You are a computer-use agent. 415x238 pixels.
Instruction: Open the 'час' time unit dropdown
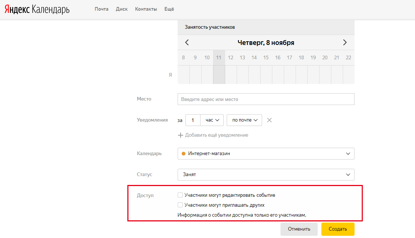click(x=212, y=120)
